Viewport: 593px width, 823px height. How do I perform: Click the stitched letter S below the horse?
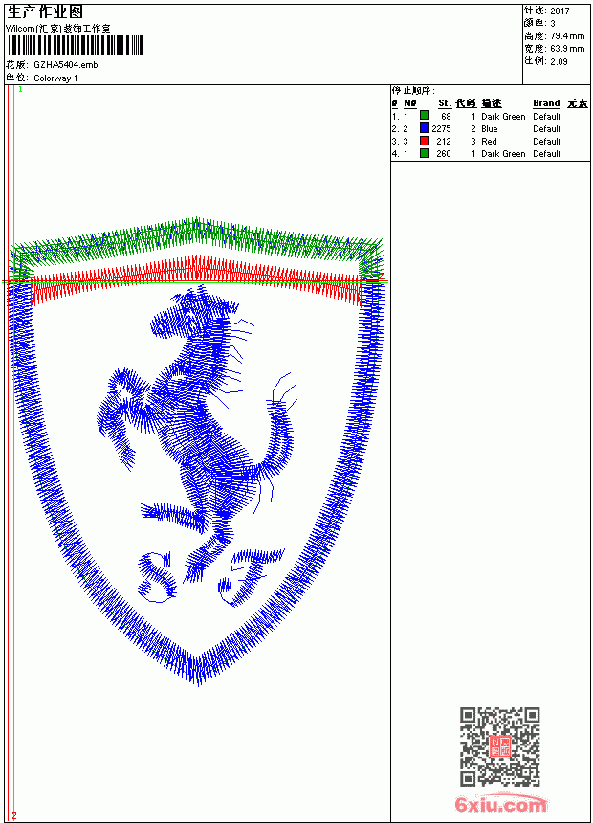tap(156, 576)
